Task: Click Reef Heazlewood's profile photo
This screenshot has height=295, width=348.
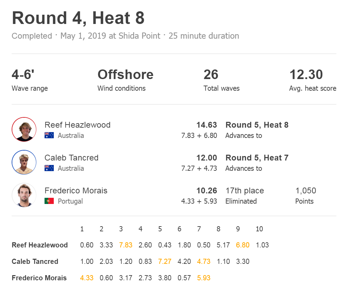Action: coord(24,129)
